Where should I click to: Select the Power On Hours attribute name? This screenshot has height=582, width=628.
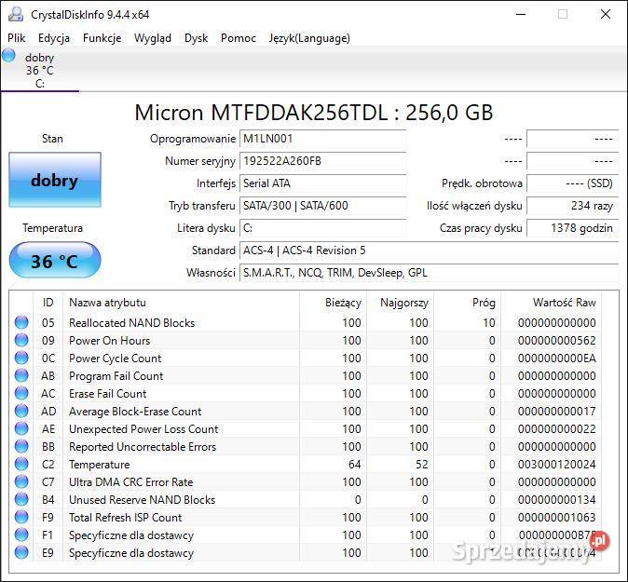pos(109,341)
